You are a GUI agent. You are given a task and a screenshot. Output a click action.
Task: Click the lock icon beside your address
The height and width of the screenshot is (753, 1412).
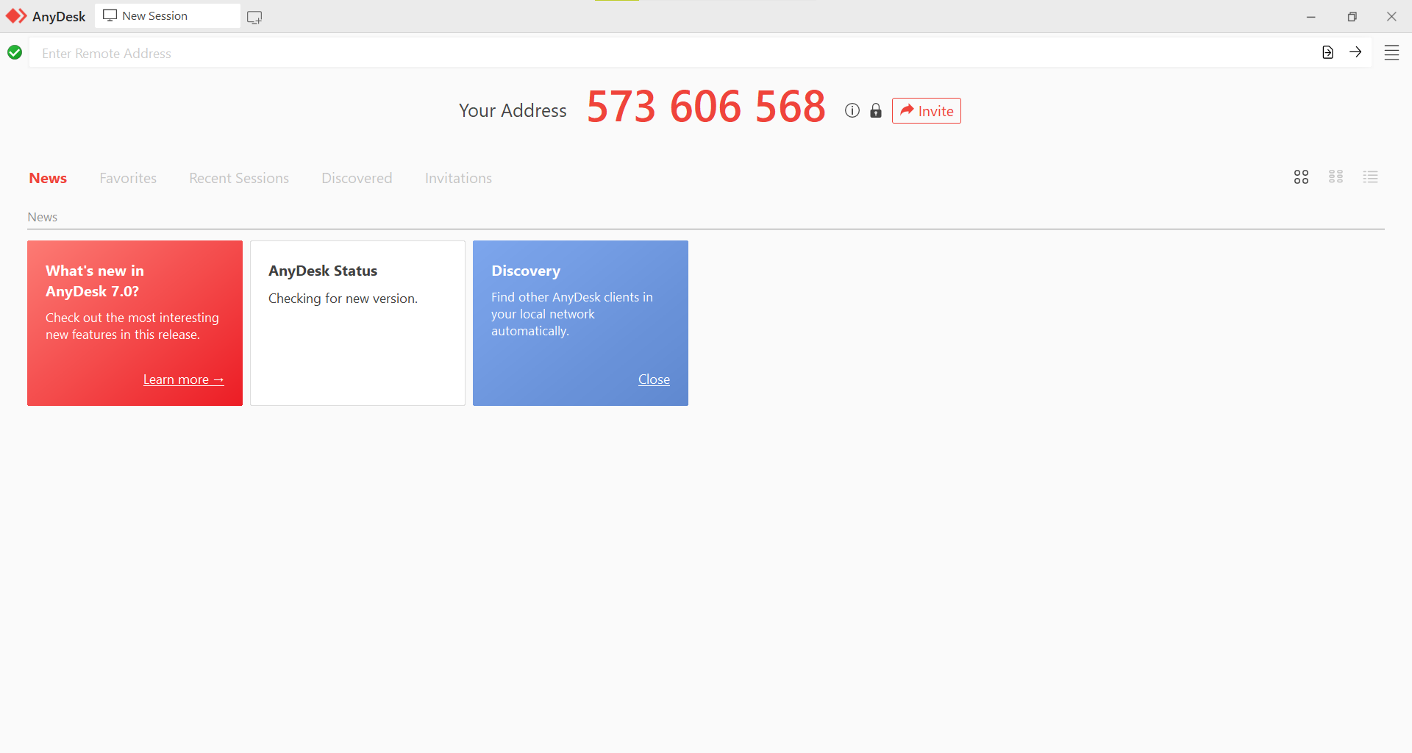click(876, 110)
